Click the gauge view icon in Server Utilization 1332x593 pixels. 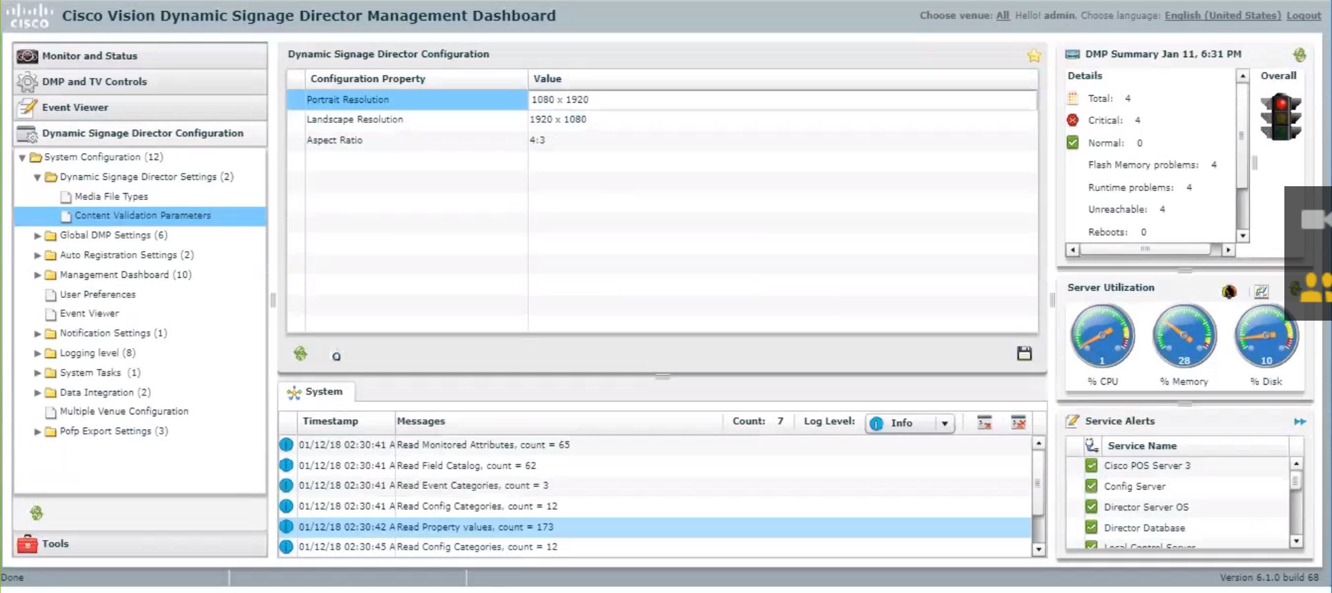pos(1229,292)
